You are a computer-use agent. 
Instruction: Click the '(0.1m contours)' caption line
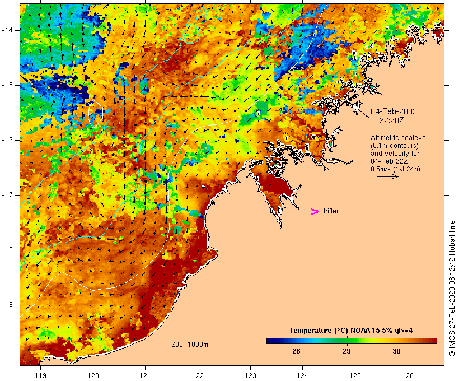[x=395, y=146]
